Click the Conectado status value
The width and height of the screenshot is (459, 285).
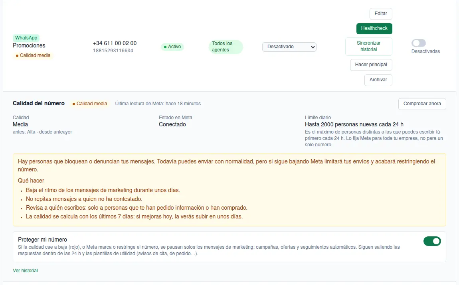172,124
